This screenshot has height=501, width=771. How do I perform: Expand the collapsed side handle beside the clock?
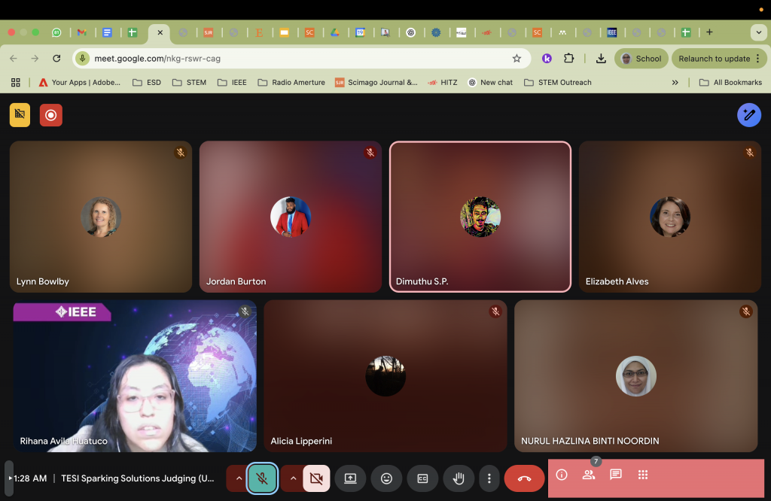[x=9, y=478]
